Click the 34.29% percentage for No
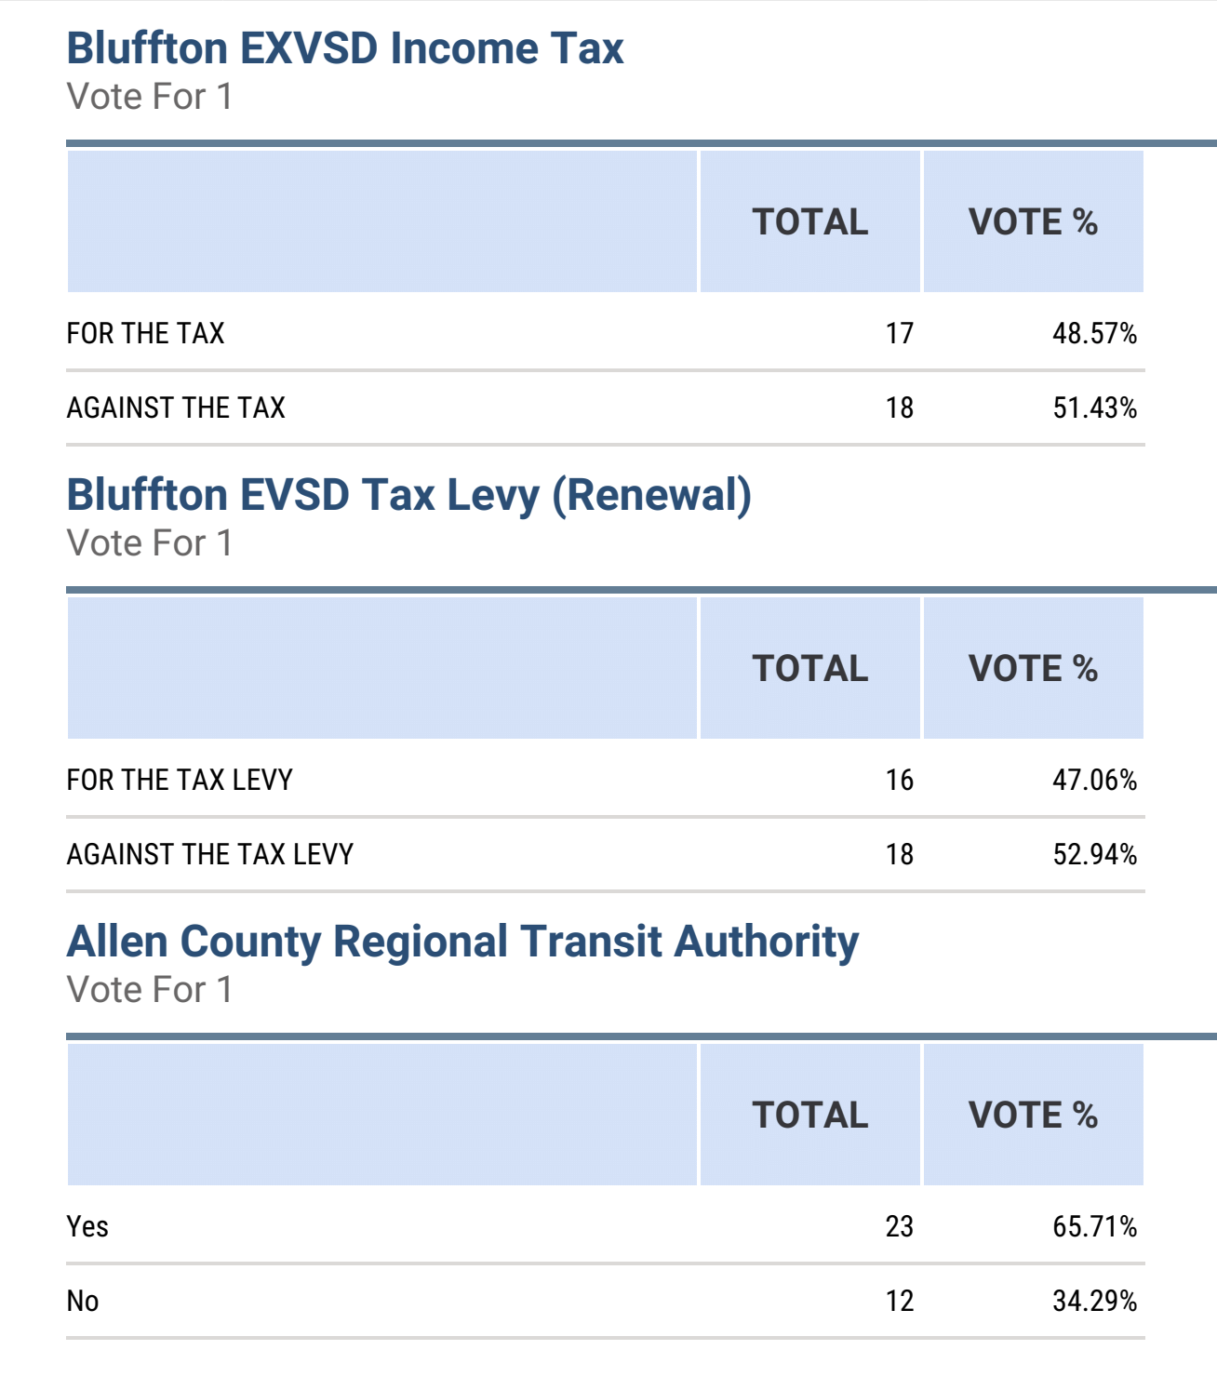1217x1390 pixels. [1095, 1301]
